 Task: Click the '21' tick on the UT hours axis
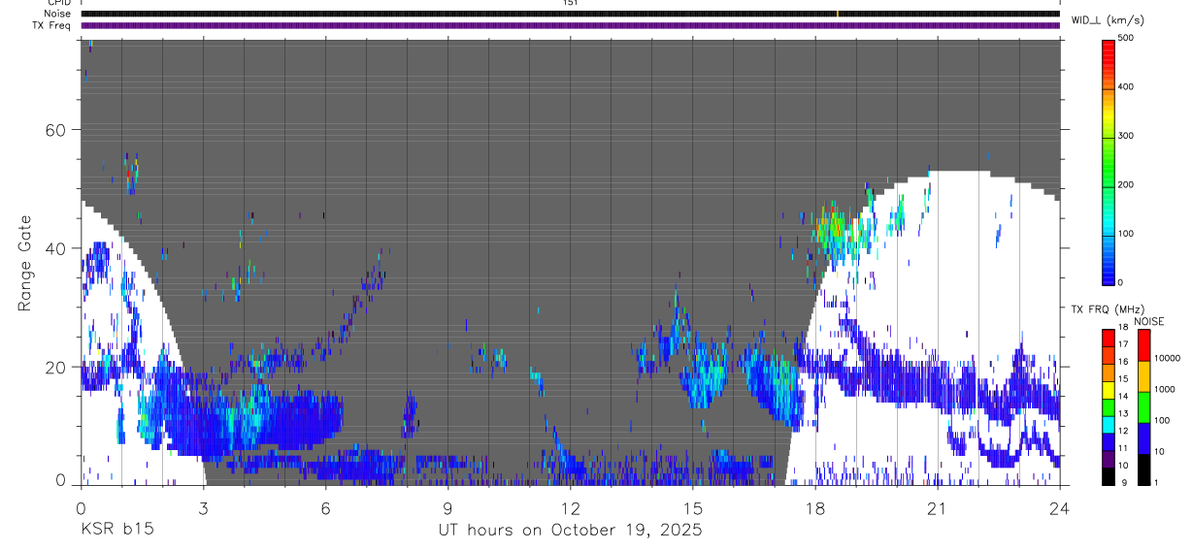click(x=937, y=506)
